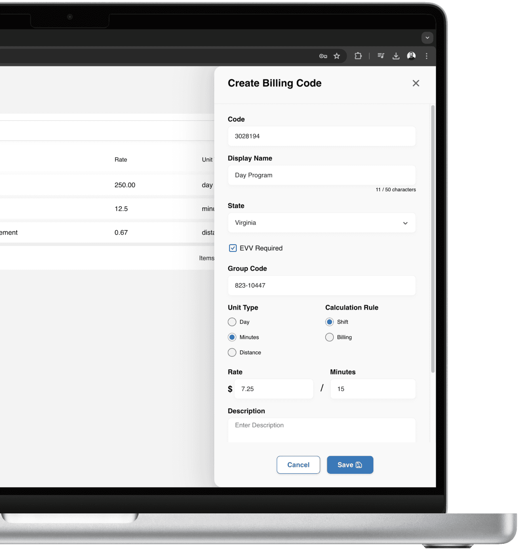Collapse the browser toolbar with the chevron button
This screenshot has width=518, height=549.
pos(427,38)
